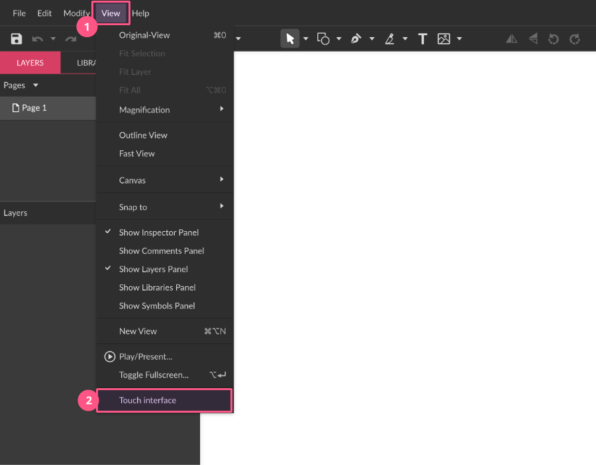Uncheck Show Layers Panel
The height and width of the screenshot is (465, 596).
tap(154, 269)
